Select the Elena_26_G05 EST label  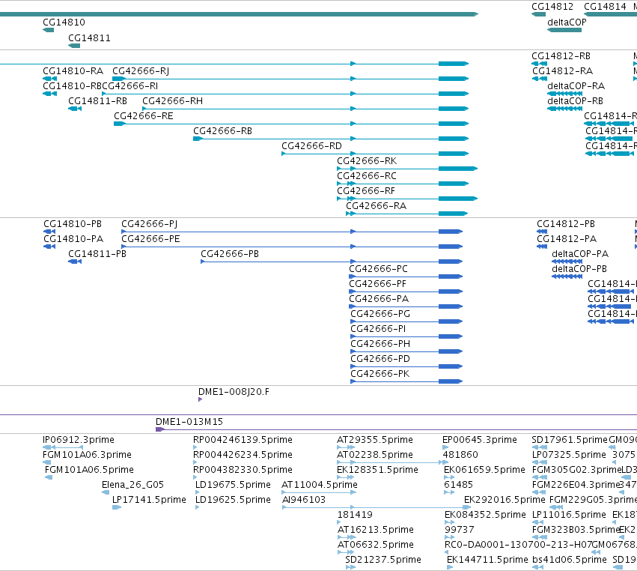132,485
